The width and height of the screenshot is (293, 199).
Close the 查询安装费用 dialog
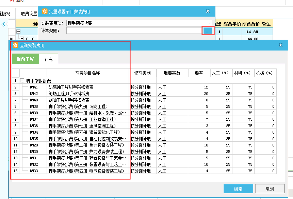click(280, 45)
